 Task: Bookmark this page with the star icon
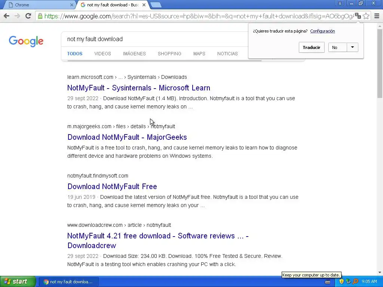366,16
